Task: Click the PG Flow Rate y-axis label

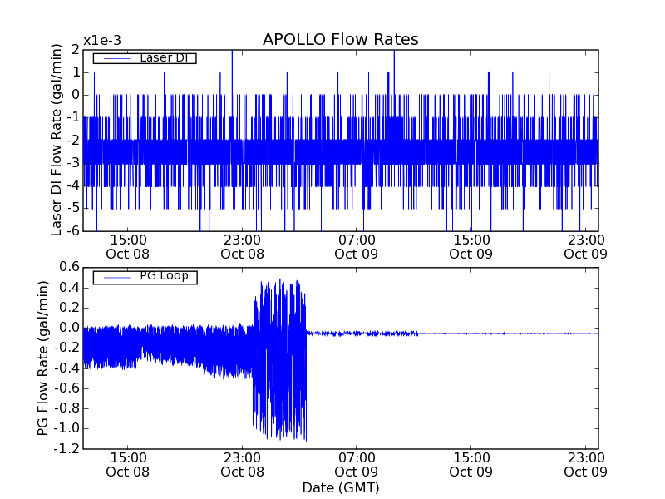Action: pyautogui.click(x=42, y=358)
